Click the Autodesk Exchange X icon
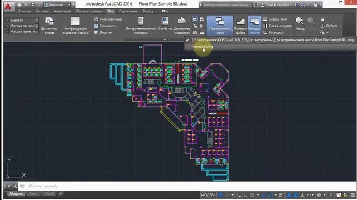This screenshot has height=200, width=357. [296, 4]
